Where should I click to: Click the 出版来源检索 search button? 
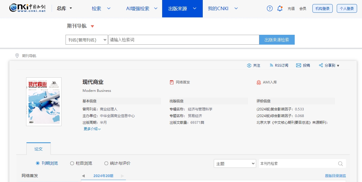[277, 40]
